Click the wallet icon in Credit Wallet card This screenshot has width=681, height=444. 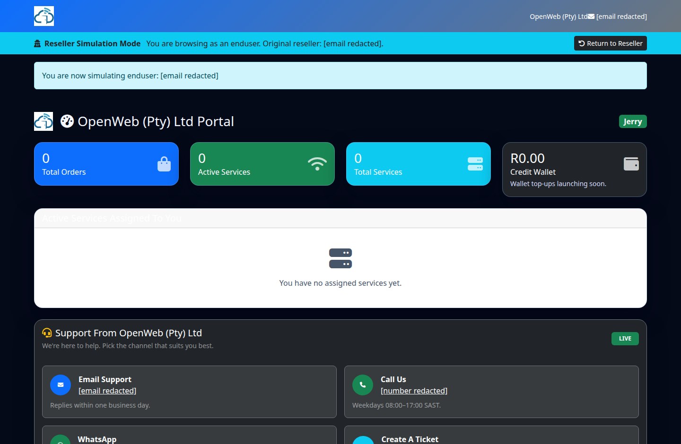point(631,164)
